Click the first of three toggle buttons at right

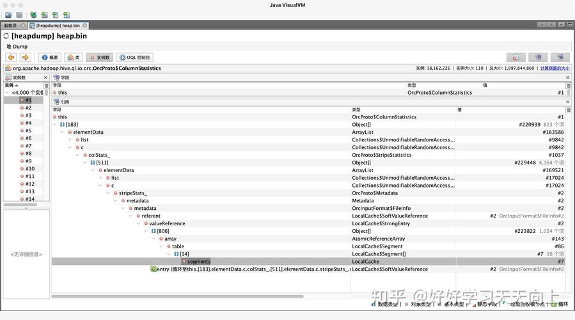(x=516, y=57)
